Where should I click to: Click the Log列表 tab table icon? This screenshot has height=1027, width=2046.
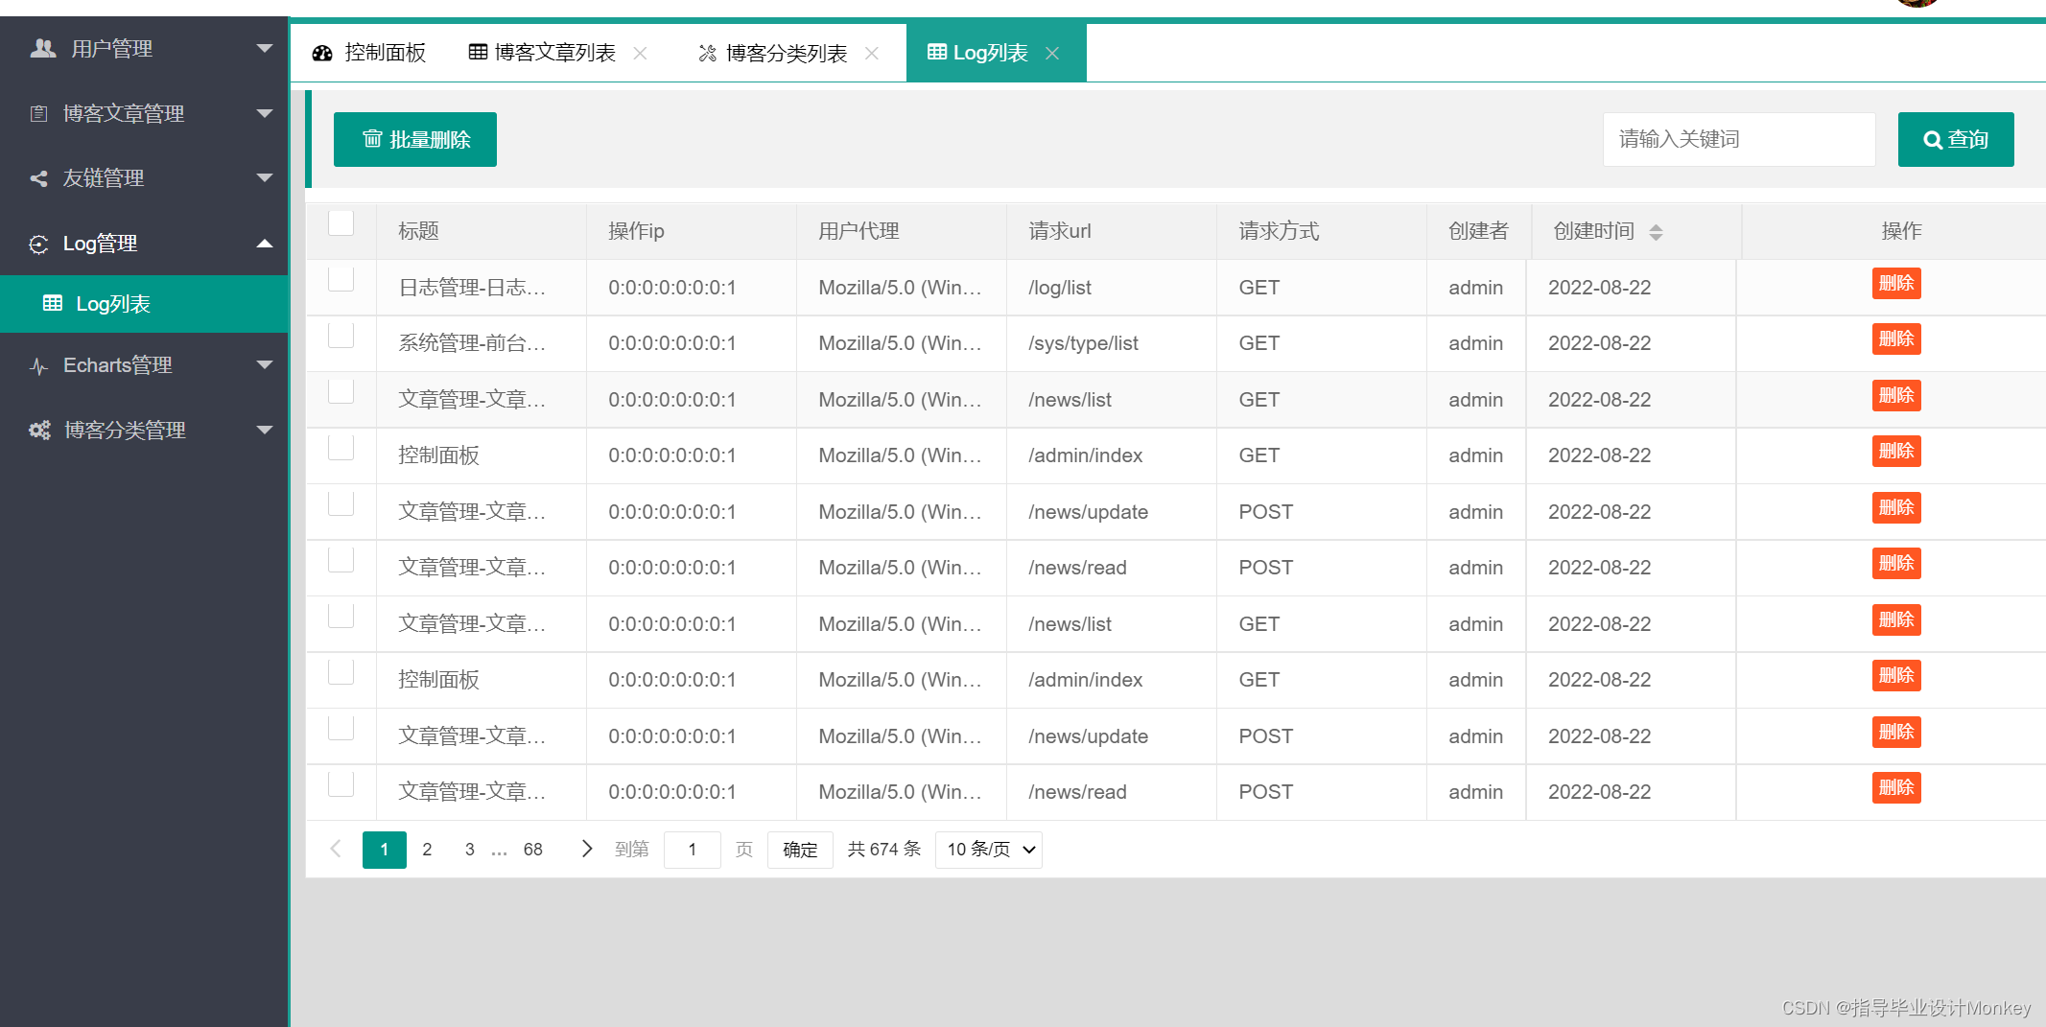tap(937, 52)
